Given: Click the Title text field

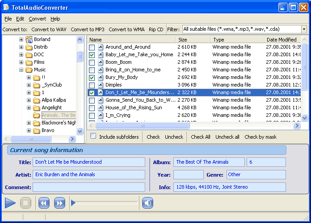Looking at the screenshot, I should (x=89, y=162).
